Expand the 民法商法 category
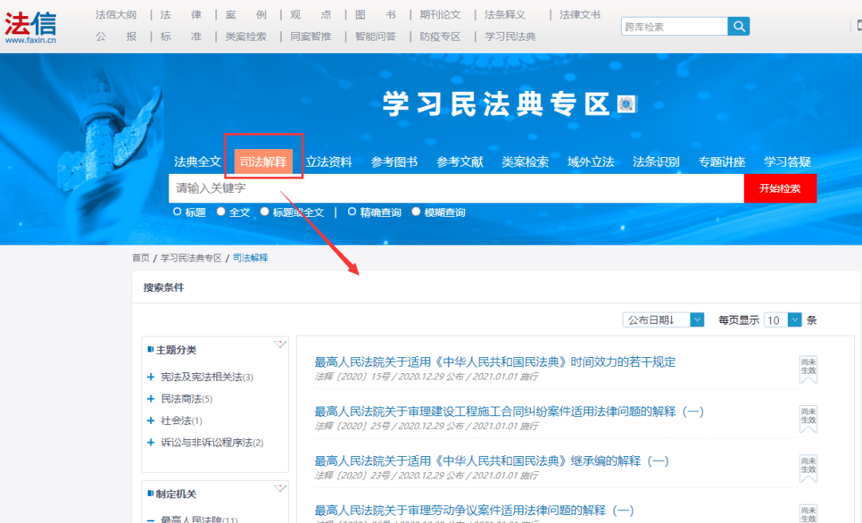 point(151,399)
